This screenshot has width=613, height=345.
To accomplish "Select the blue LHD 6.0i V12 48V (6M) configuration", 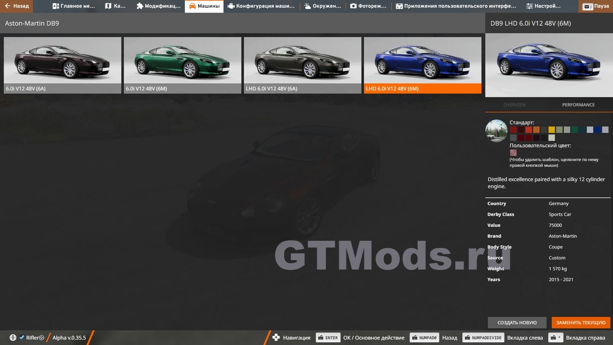I will click(423, 65).
